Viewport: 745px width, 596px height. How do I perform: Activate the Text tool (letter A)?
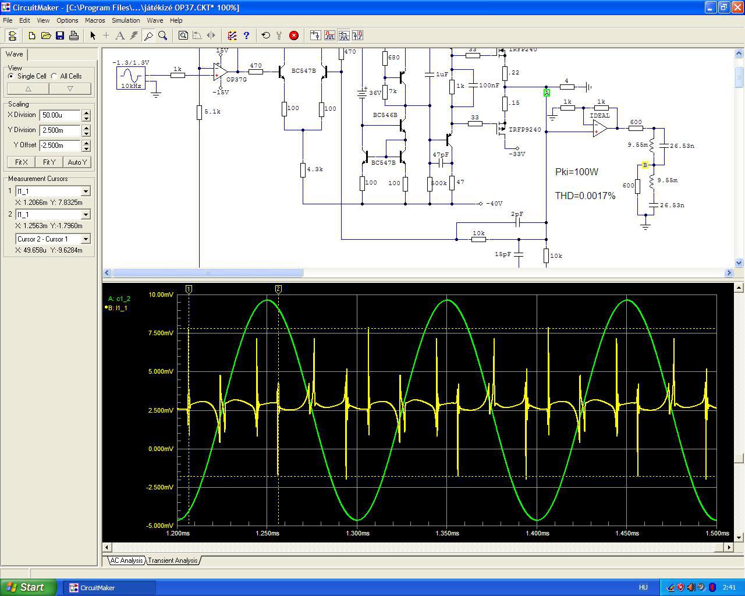pos(120,36)
